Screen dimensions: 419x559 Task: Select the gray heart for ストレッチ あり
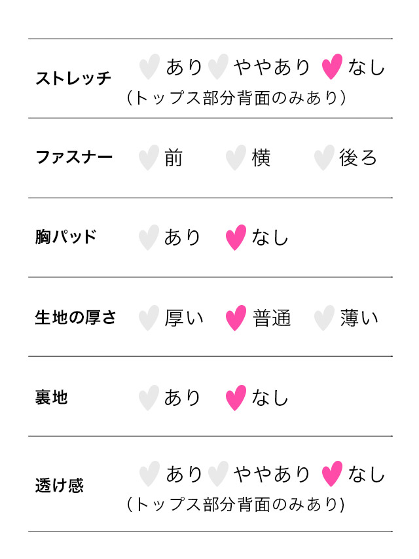coord(149,67)
